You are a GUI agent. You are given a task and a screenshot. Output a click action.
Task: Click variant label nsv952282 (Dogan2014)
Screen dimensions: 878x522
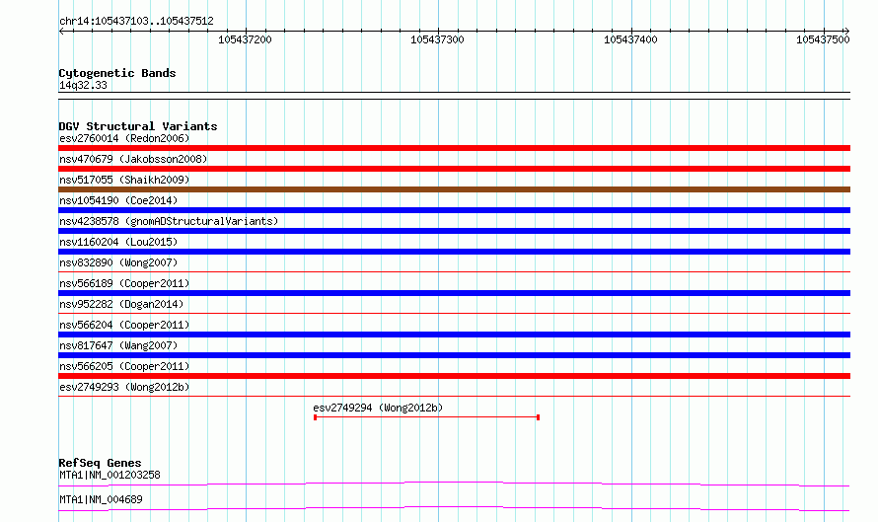(x=121, y=304)
